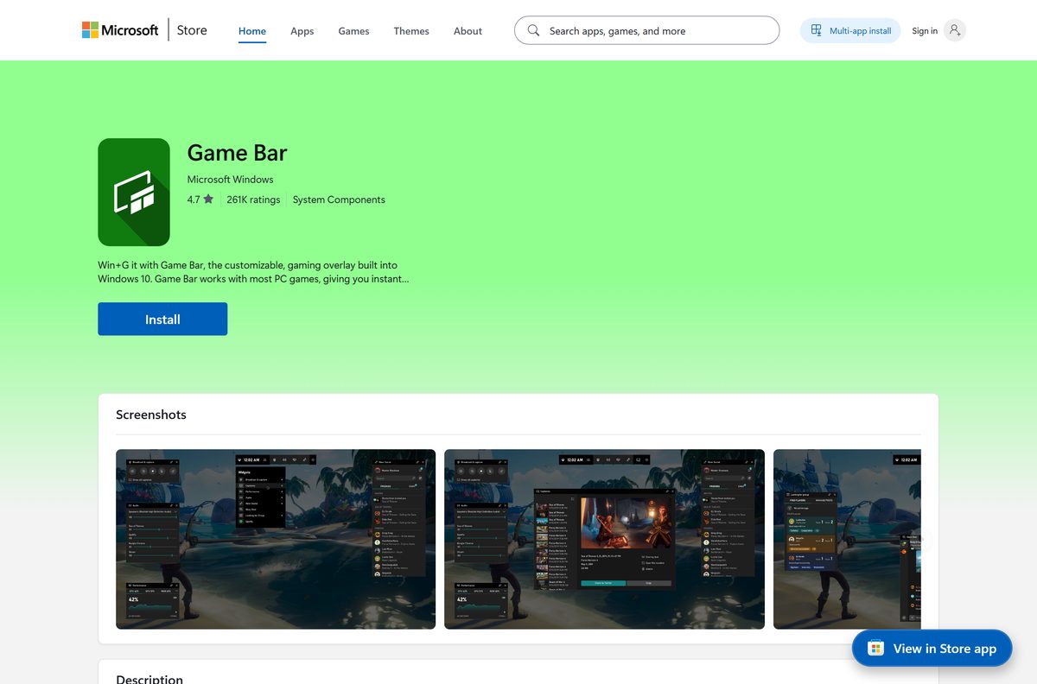Image resolution: width=1037 pixels, height=684 pixels.
Task: Click the Win+G description text
Action: pyautogui.click(x=254, y=272)
